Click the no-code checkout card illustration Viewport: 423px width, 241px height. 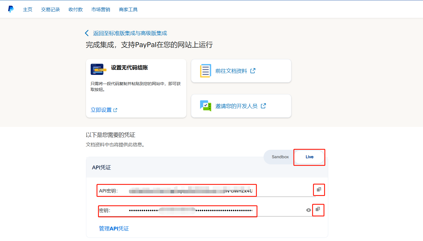click(99, 69)
